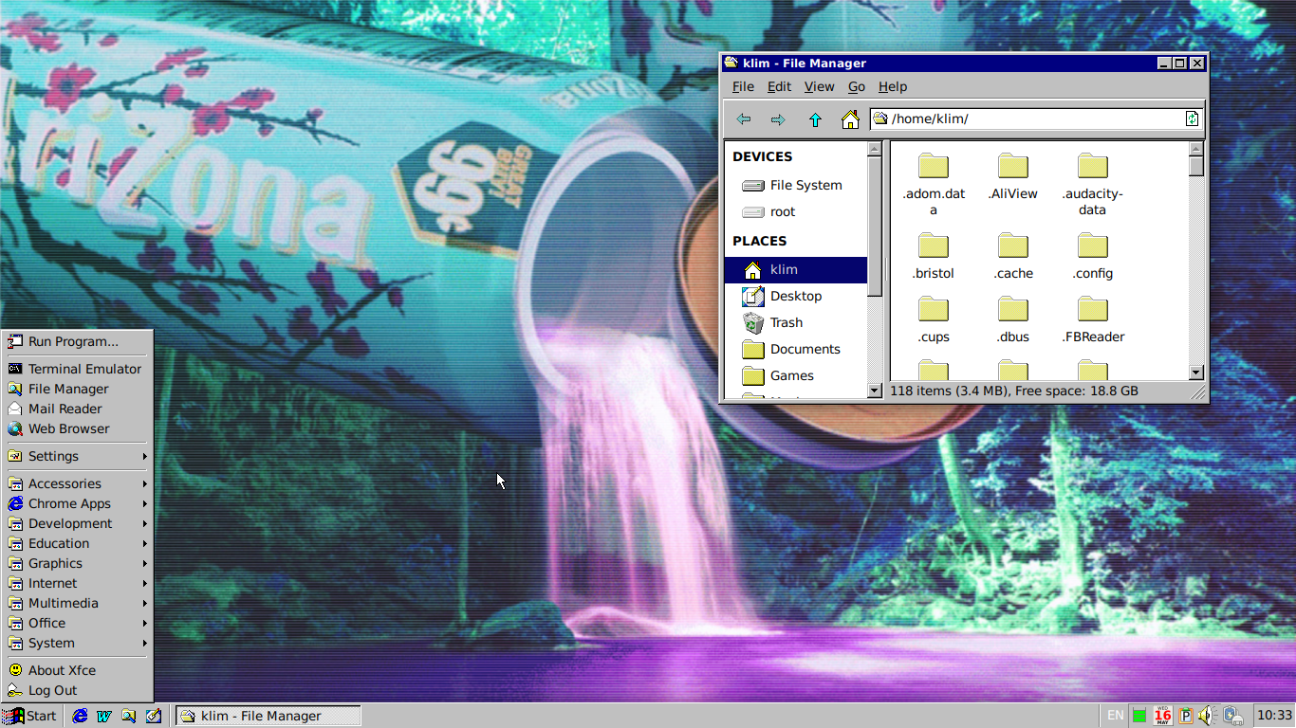Expand the Development submenu

[x=78, y=523]
